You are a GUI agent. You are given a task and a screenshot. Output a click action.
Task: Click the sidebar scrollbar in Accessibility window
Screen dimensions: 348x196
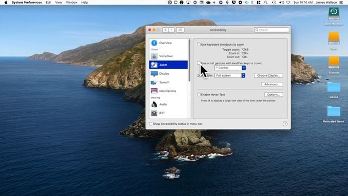pyautogui.click(x=189, y=60)
